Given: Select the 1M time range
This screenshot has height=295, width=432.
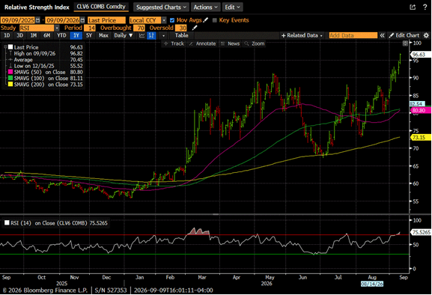Looking at the screenshot, I should [34, 35].
